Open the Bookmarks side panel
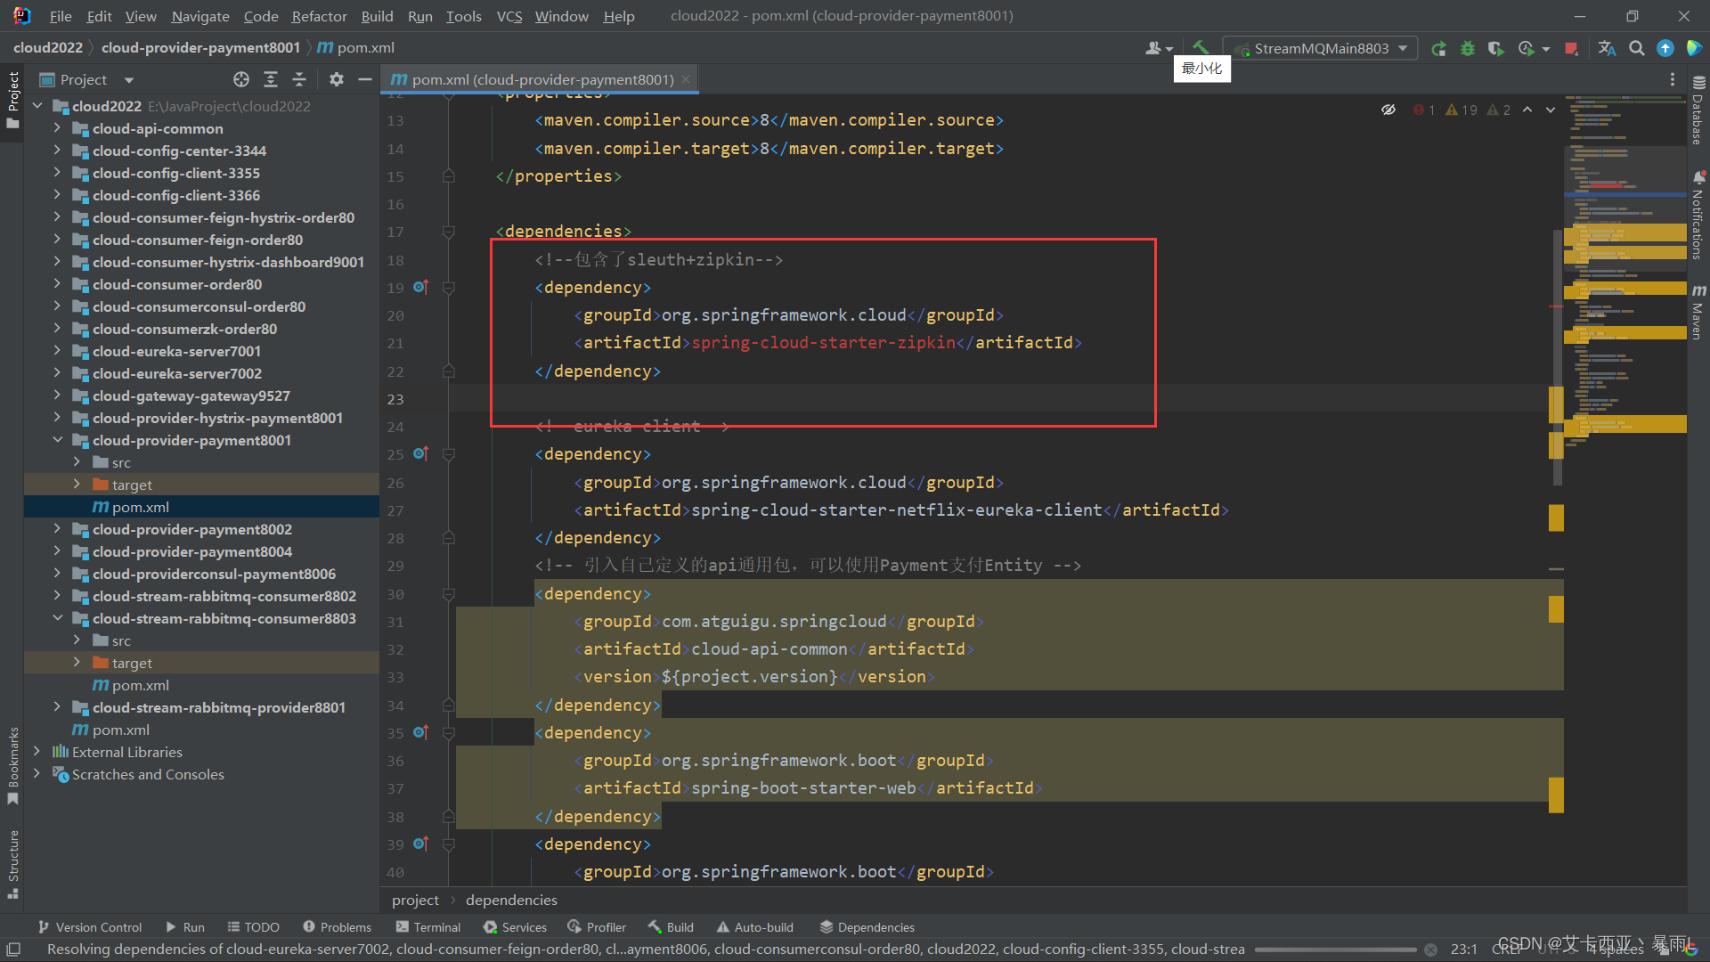Image resolution: width=1710 pixels, height=962 pixels. (x=12, y=766)
